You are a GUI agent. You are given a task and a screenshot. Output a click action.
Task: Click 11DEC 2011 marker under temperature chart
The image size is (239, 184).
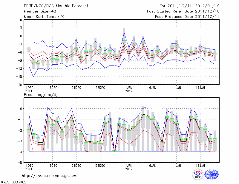29,89
